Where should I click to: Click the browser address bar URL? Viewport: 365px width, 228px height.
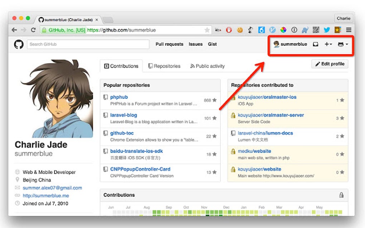[x=121, y=30]
